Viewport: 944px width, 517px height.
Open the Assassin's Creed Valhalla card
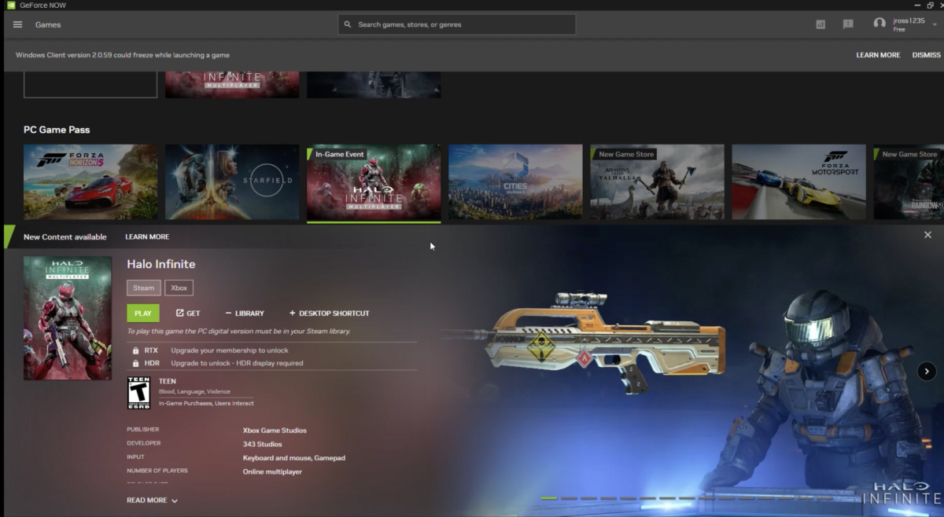[x=657, y=181]
